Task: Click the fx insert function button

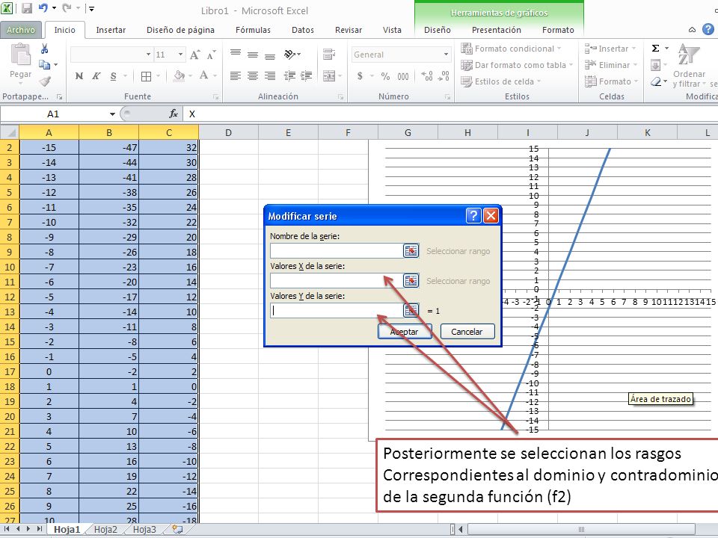Action: pyautogui.click(x=174, y=114)
